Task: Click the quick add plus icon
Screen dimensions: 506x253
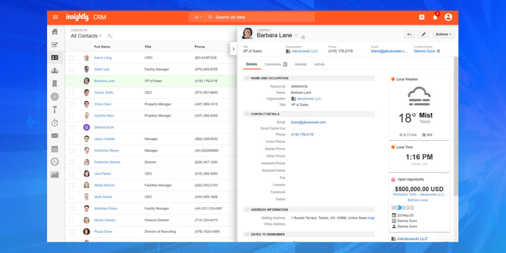Action: pyautogui.click(x=422, y=17)
